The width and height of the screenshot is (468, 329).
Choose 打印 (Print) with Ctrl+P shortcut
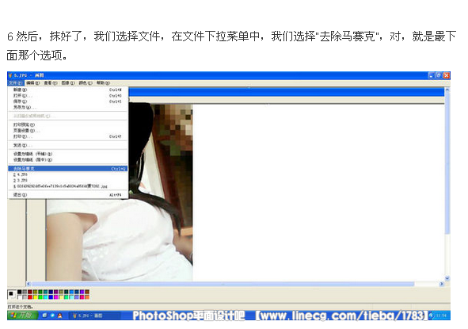pyautogui.click(x=68, y=136)
